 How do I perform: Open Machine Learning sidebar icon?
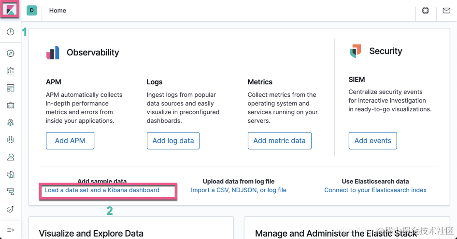point(10,140)
